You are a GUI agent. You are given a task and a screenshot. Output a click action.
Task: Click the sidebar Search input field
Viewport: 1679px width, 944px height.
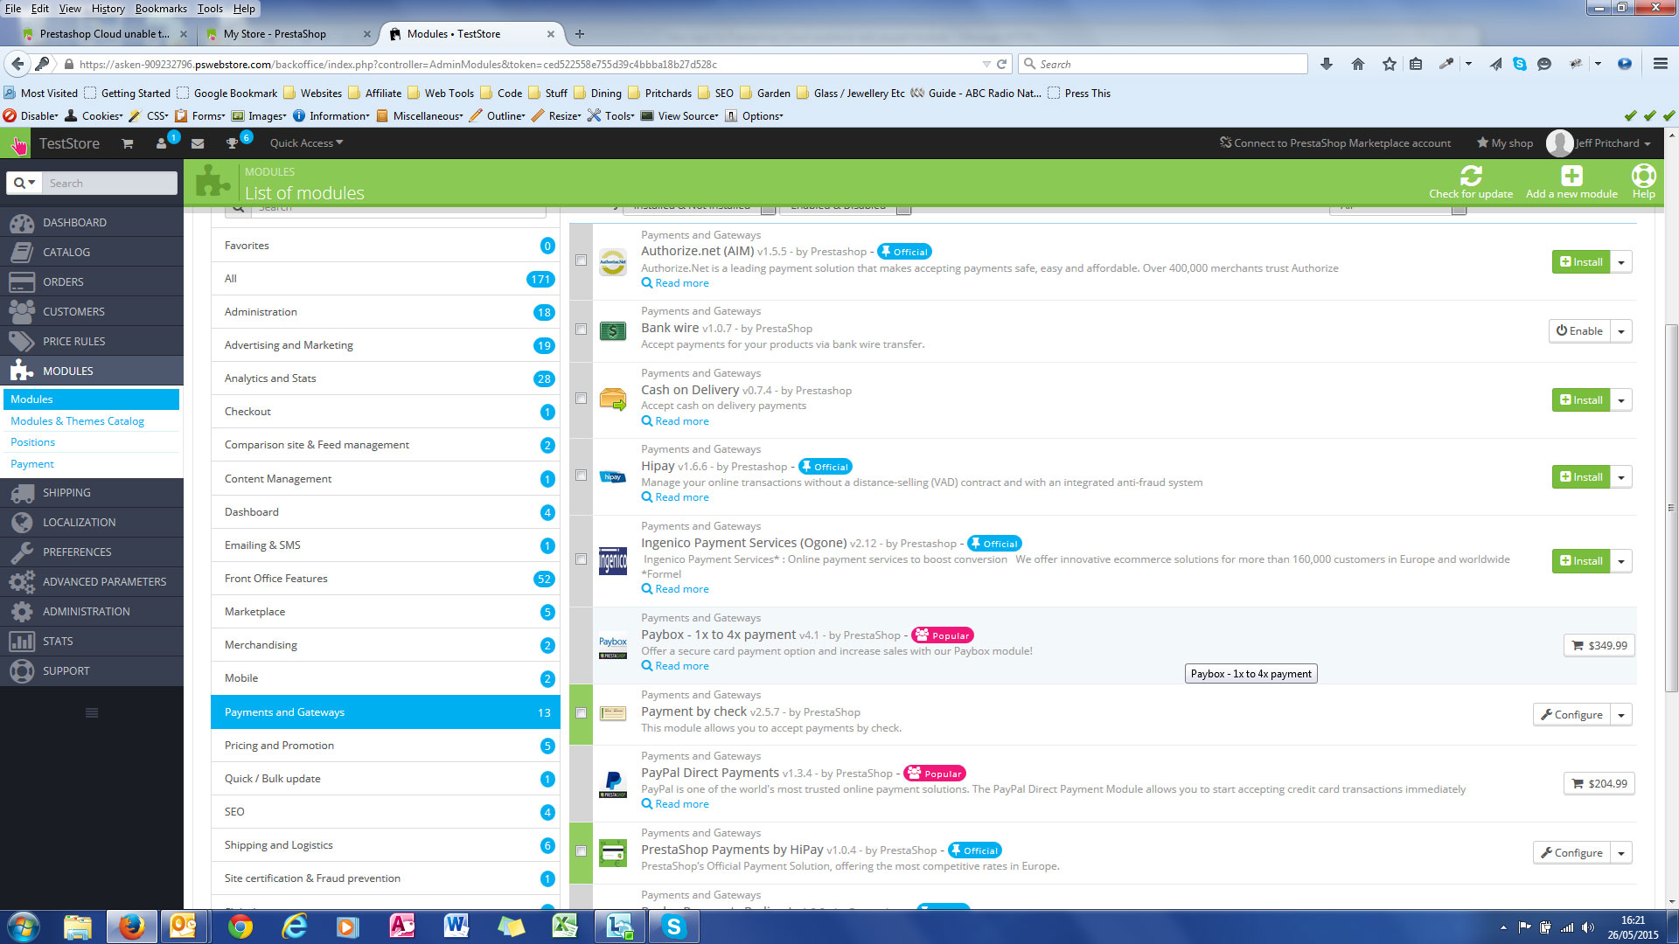click(110, 183)
